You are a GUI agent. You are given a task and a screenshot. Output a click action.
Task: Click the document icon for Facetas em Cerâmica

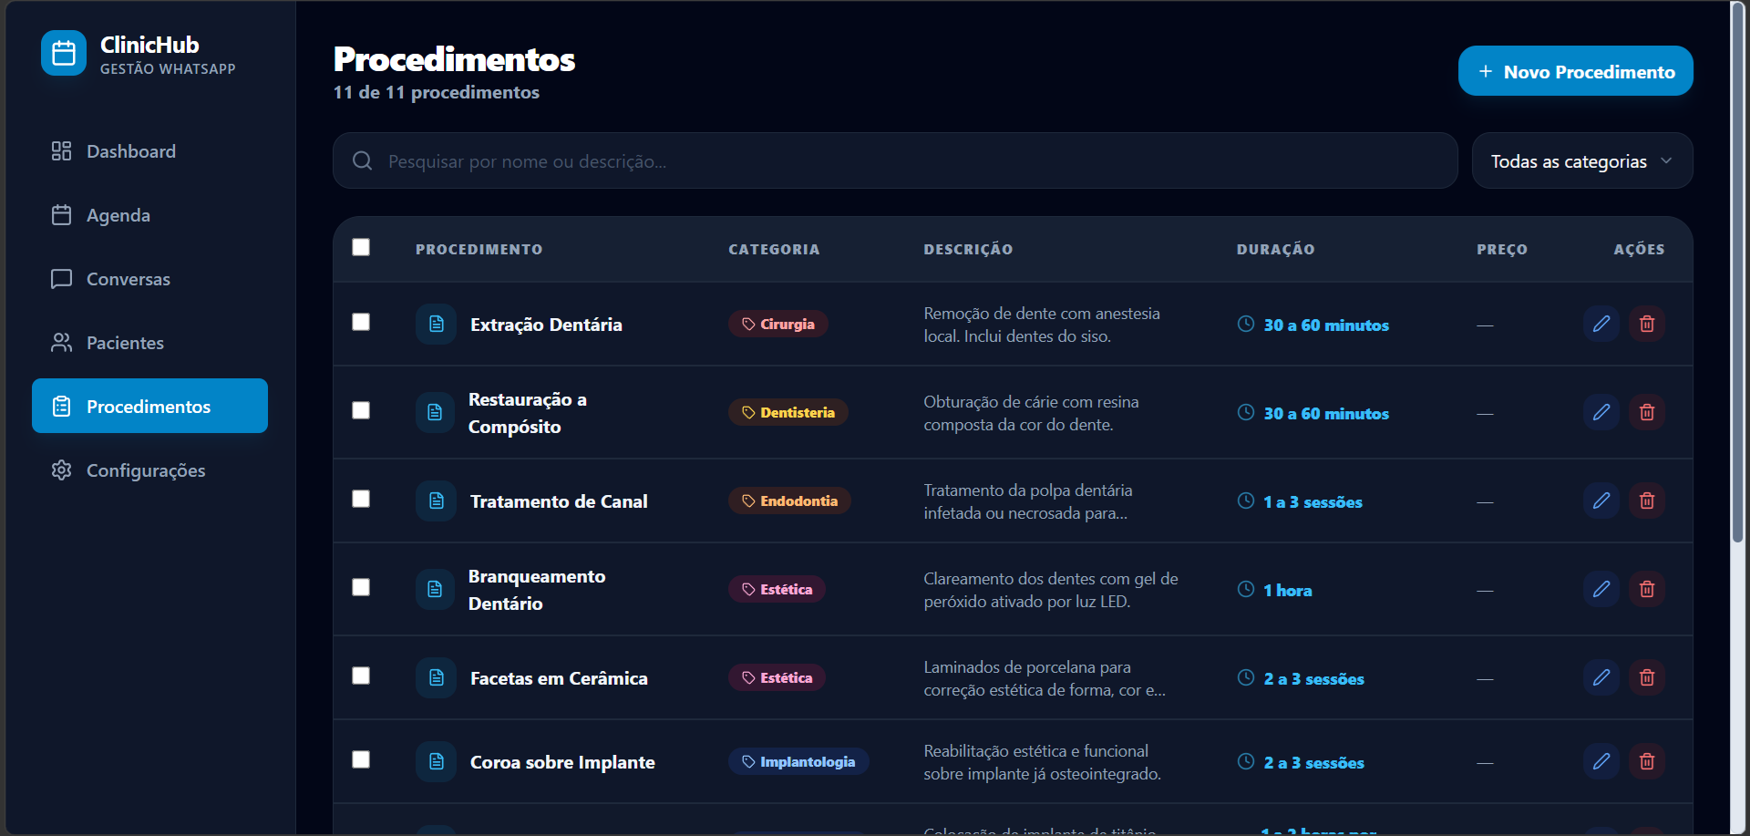point(437,677)
